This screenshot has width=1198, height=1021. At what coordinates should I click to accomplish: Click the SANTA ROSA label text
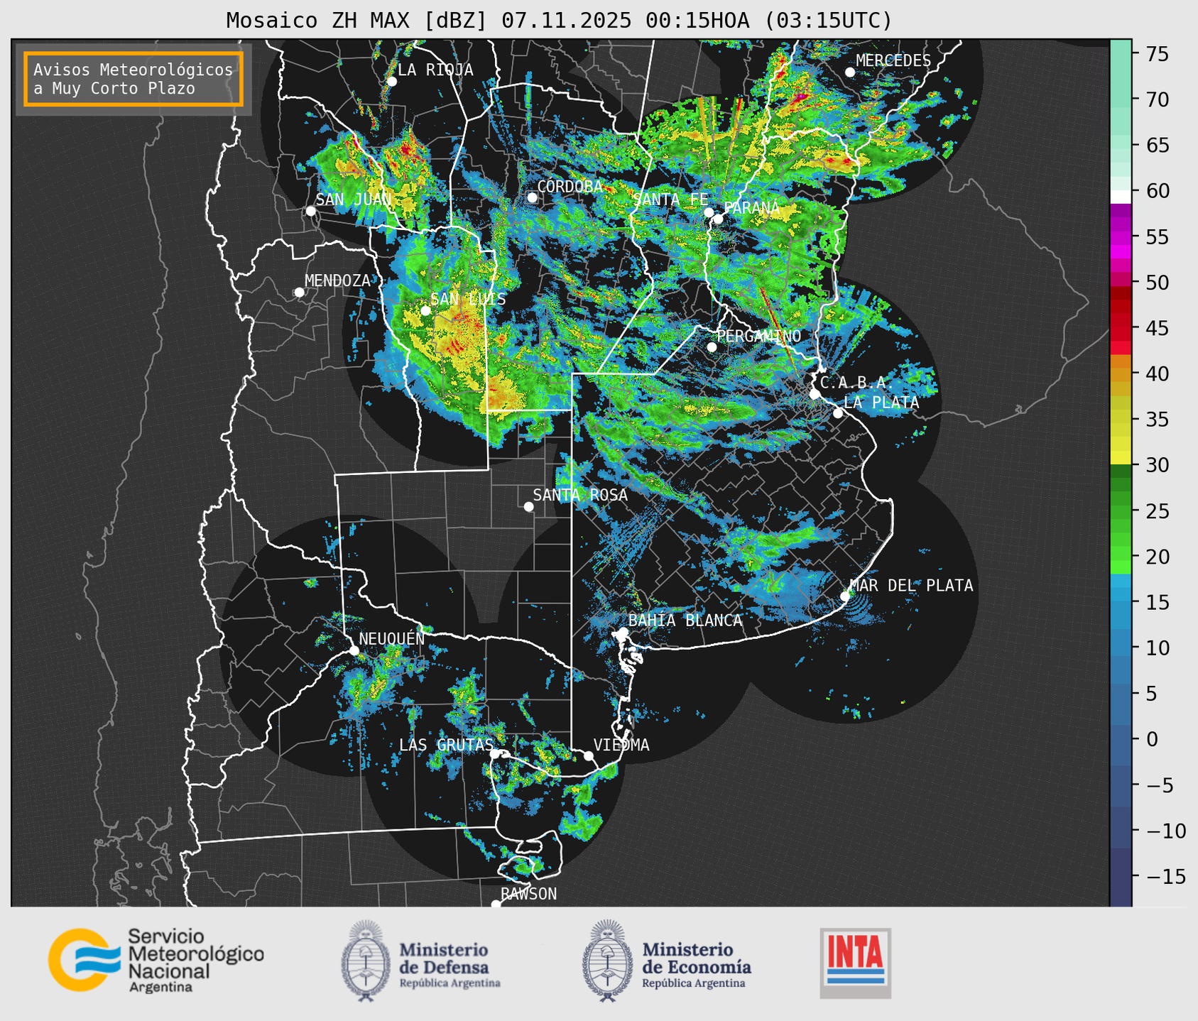click(580, 495)
